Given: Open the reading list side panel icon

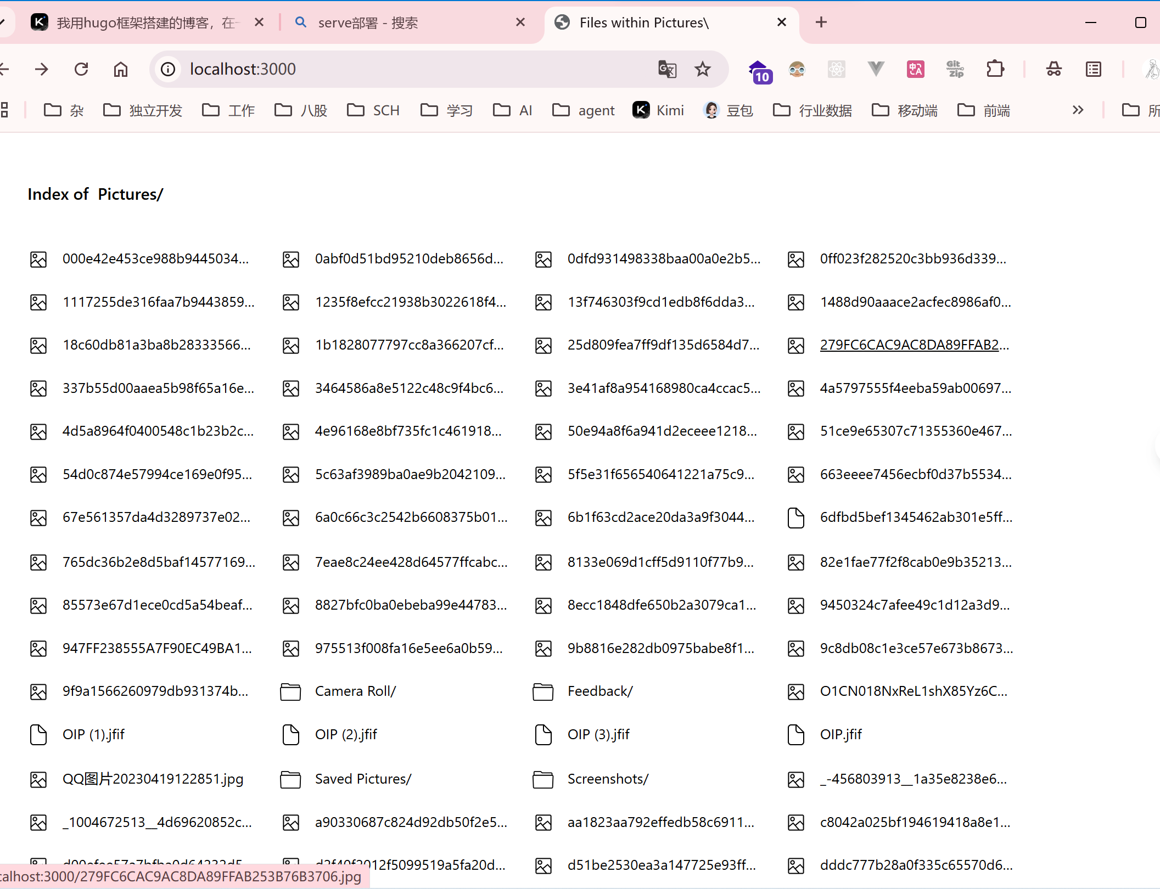Looking at the screenshot, I should point(1094,69).
